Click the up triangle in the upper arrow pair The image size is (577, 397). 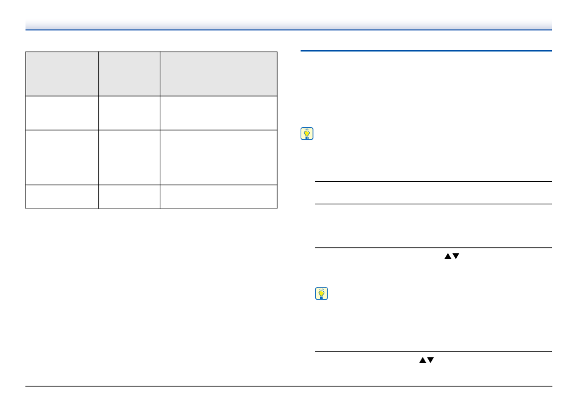coord(448,256)
